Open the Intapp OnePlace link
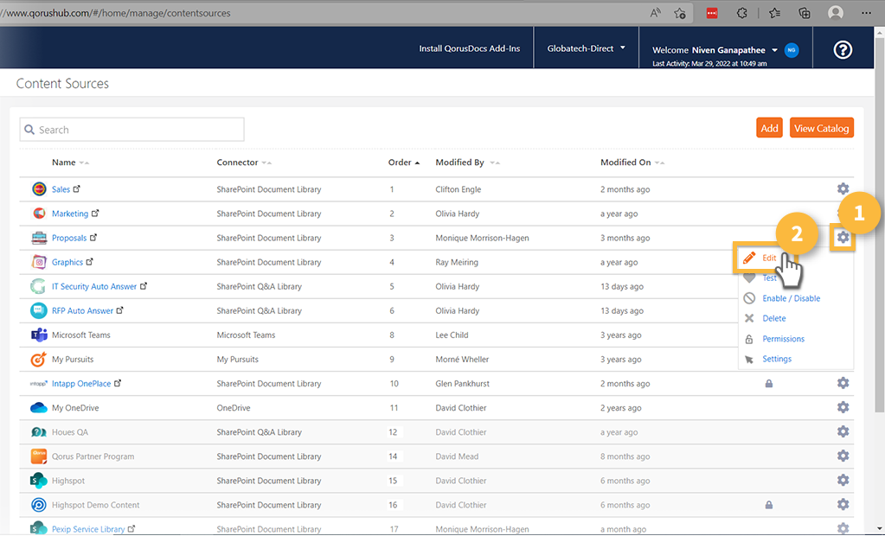The width and height of the screenshot is (885, 536). point(81,384)
